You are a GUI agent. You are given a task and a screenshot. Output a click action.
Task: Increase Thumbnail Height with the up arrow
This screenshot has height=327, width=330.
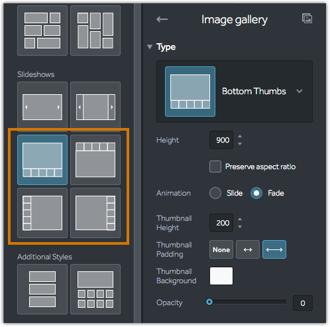point(240,219)
